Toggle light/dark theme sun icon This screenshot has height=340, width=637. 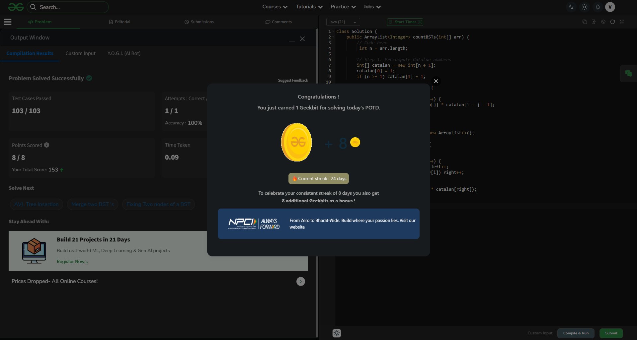[x=585, y=7]
